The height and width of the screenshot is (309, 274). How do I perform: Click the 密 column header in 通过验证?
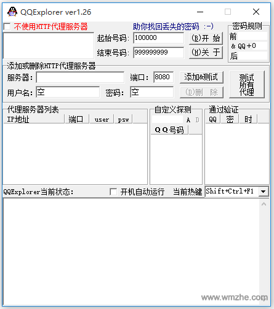coord(230,119)
